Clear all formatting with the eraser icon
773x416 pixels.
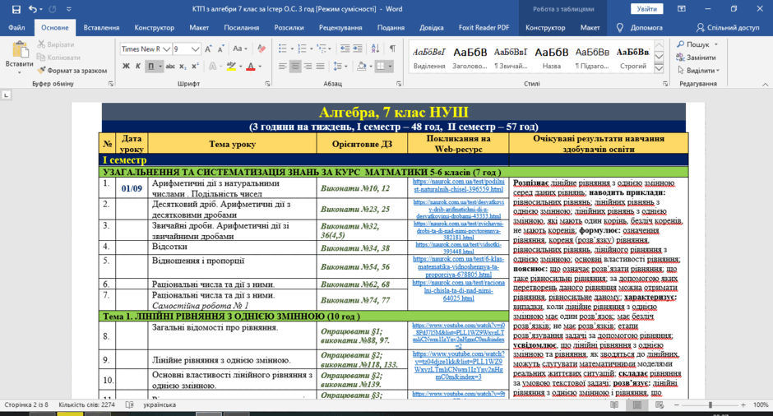262,49
